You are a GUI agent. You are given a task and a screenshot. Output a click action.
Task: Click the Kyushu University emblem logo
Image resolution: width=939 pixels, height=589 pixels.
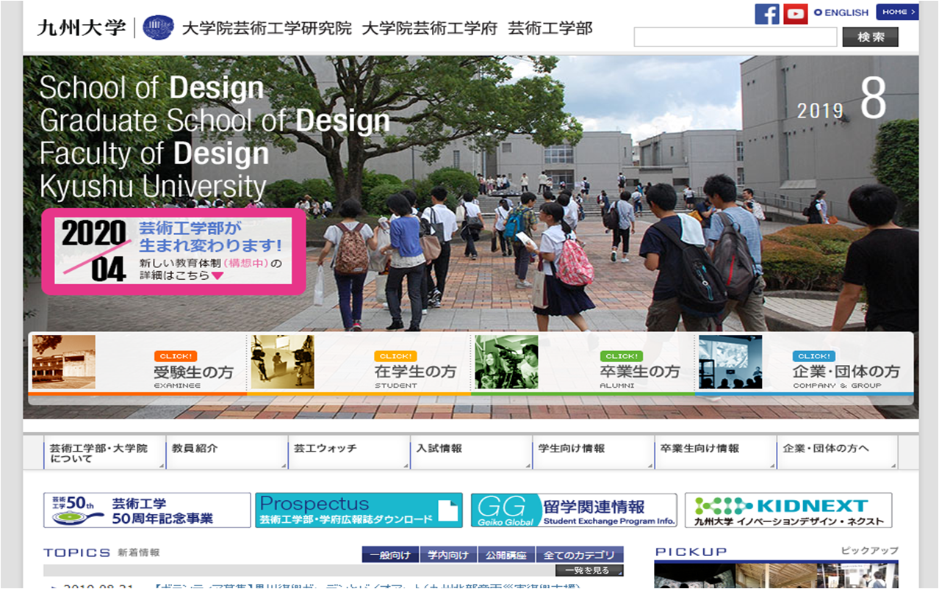pos(158,28)
